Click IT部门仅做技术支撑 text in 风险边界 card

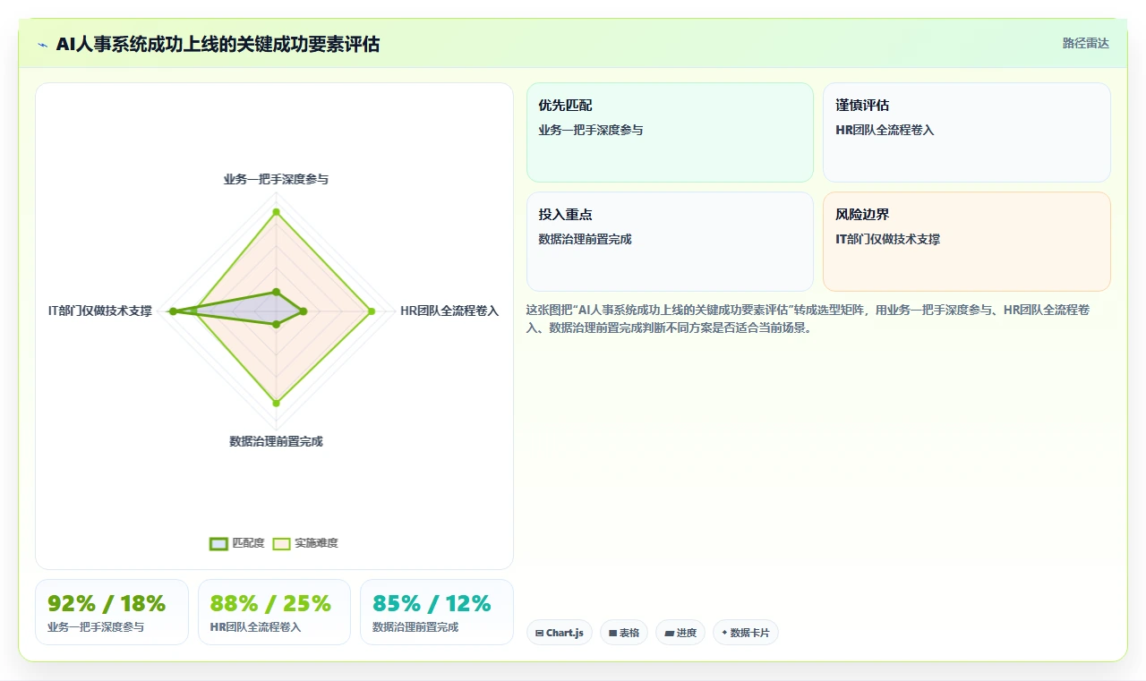pos(887,239)
